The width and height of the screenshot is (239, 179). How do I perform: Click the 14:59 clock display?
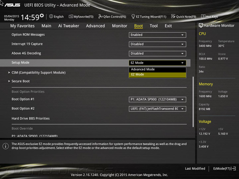pyautogui.click(x=30, y=17)
